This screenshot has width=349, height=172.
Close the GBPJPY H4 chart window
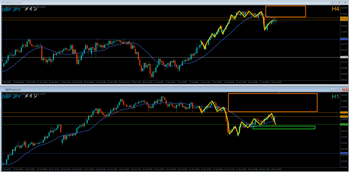(345, 3)
